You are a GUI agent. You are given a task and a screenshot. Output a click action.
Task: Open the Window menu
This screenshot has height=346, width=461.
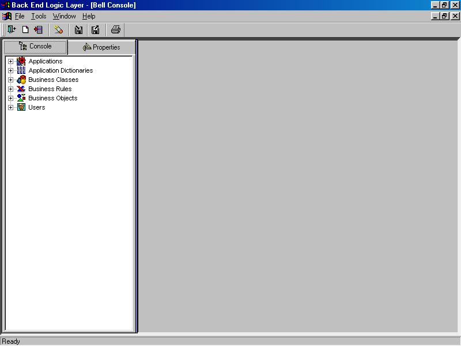65,16
